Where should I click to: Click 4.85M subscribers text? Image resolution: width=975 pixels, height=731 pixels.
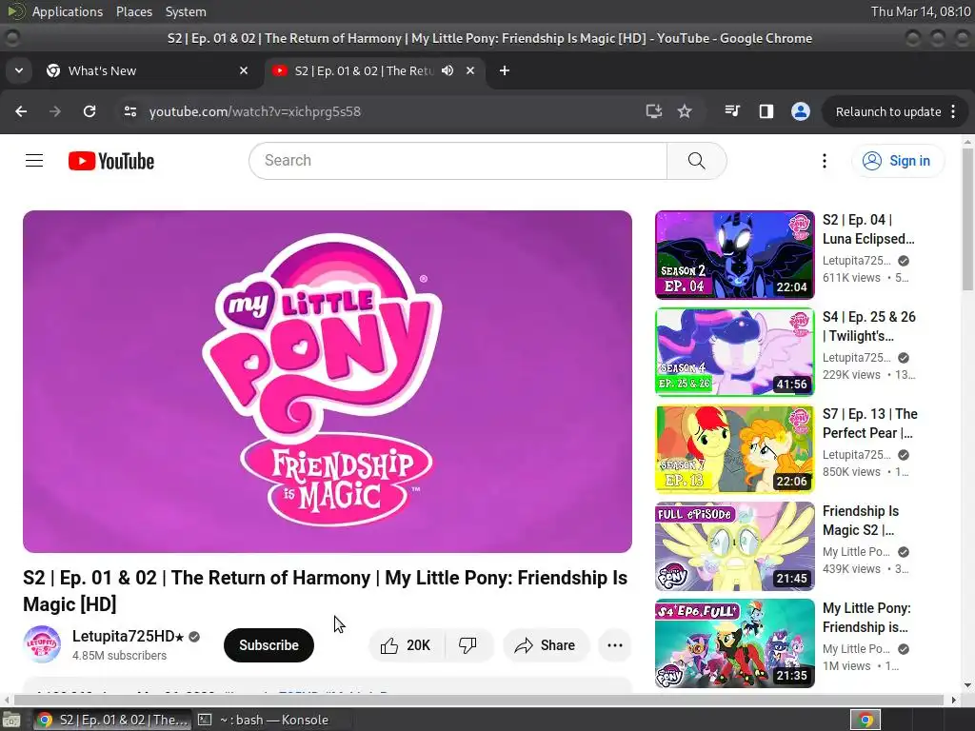119,656
